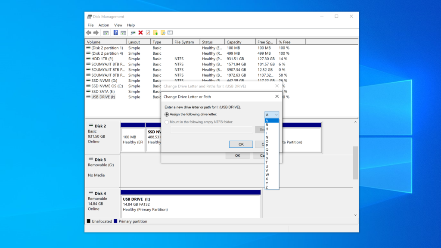Image resolution: width=441 pixels, height=248 pixels.
Task: Select the 'Assign the following drive letter' radio button
Action: coord(167,115)
